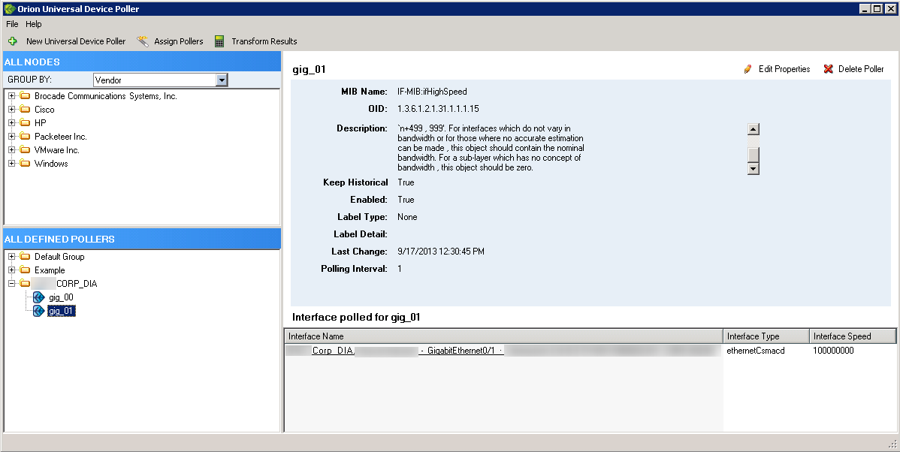Select the CORP_DIA group label
Screen dimensions: 900x452
(77, 283)
